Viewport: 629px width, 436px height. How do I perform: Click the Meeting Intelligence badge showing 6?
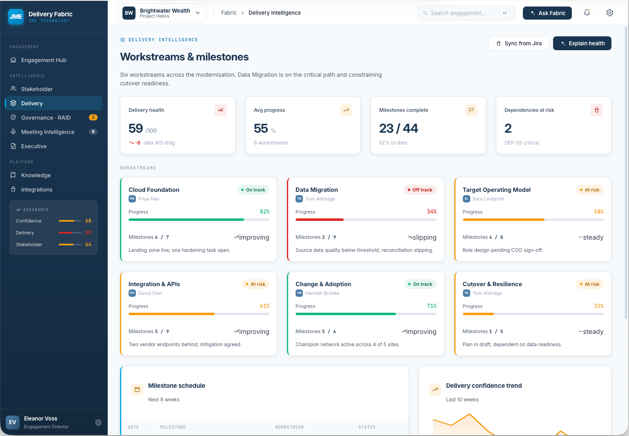click(93, 132)
